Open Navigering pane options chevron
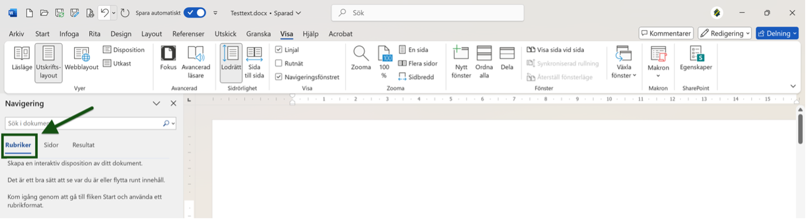808x220 pixels. tap(156, 104)
